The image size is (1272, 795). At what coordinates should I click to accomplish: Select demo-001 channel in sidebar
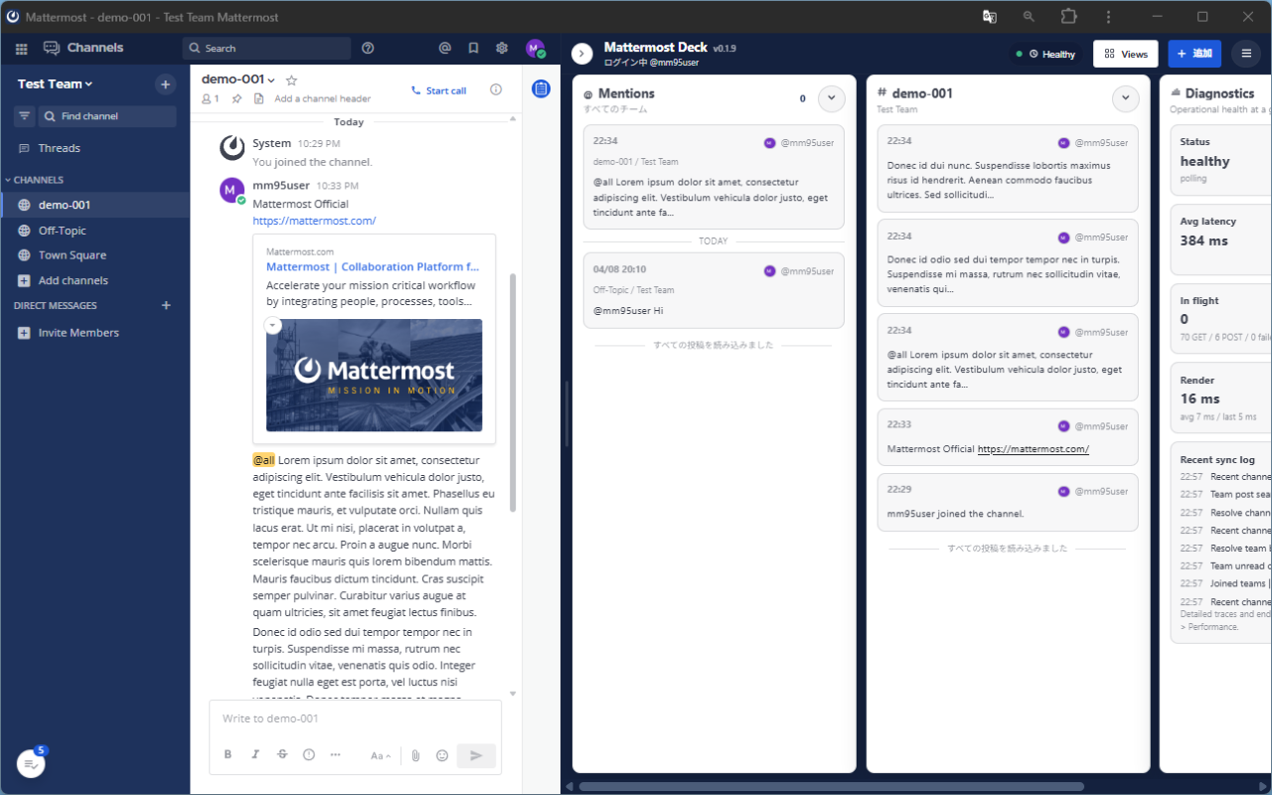pyautogui.click(x=94, y=205)
